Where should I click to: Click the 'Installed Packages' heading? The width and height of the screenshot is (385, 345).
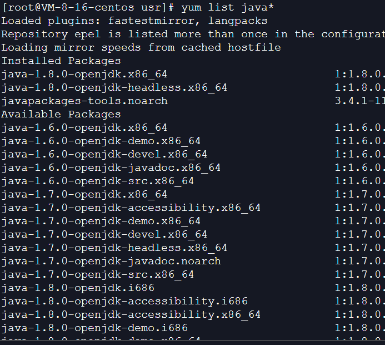tap(61, 61)
